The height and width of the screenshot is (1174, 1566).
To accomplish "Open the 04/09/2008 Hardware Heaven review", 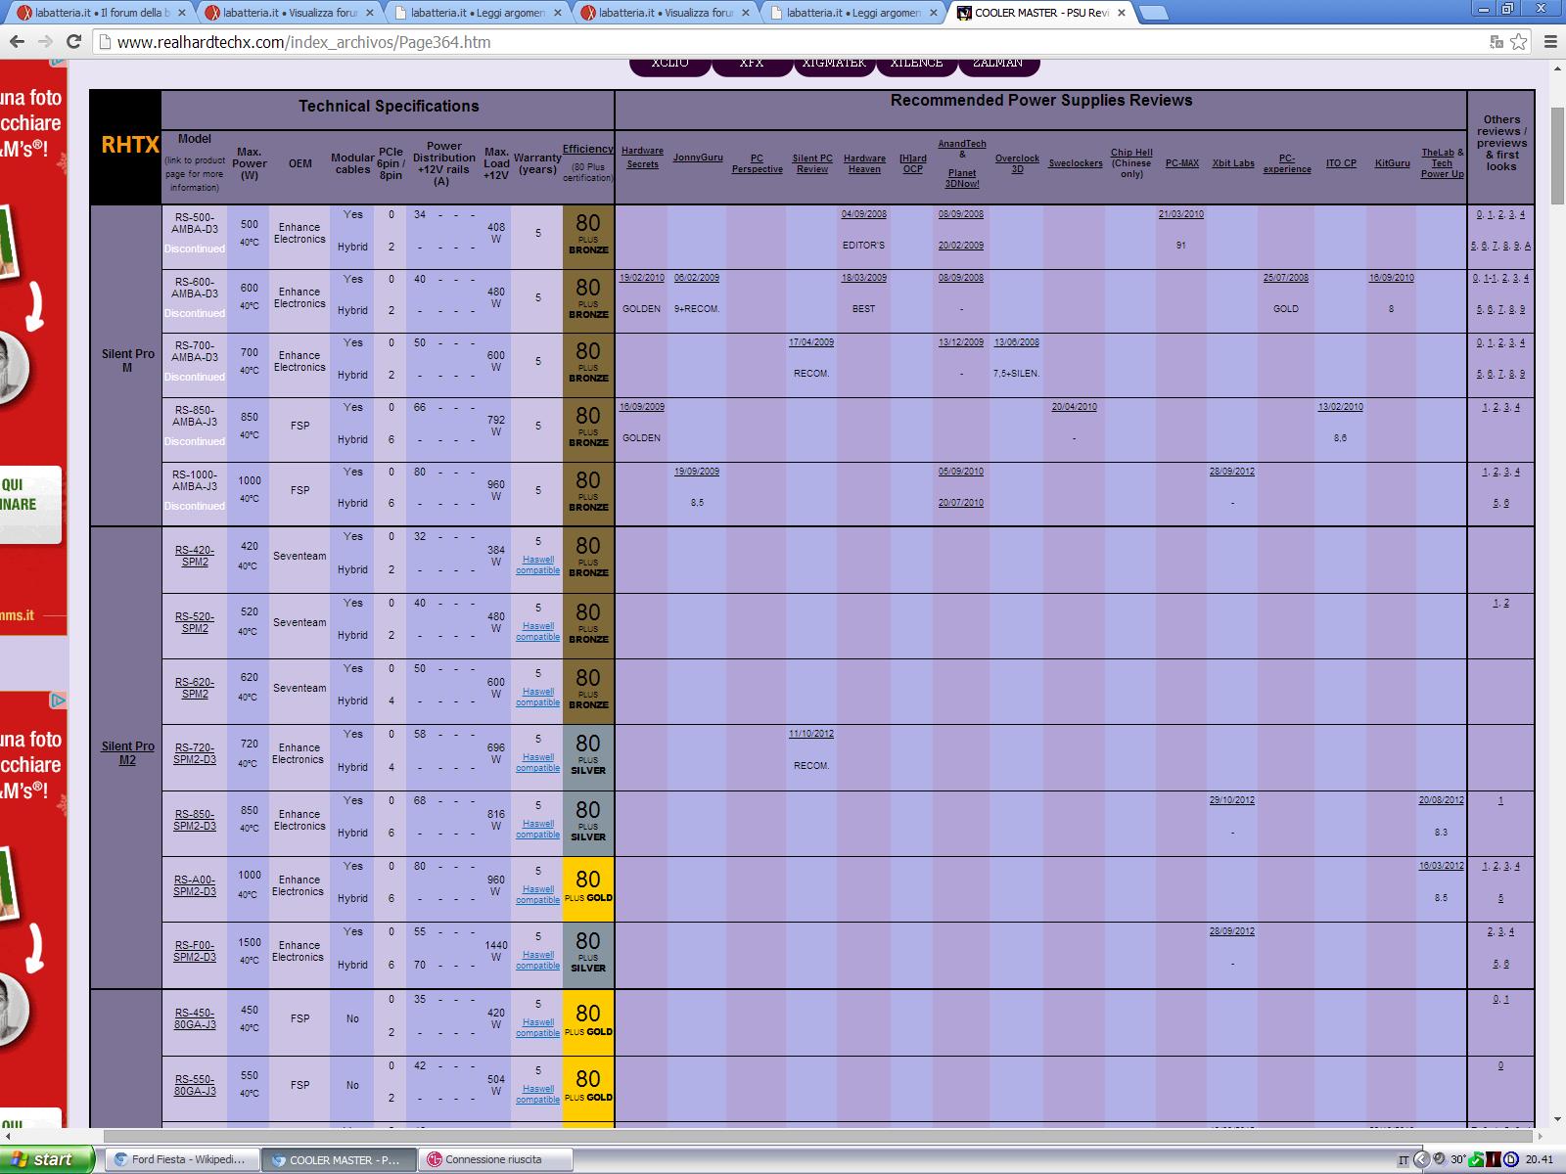I will (x=864, y=213).
